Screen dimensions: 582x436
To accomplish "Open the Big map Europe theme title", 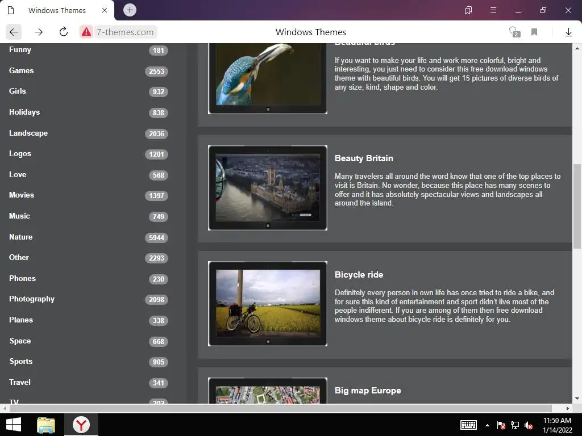I will (368, 391).
